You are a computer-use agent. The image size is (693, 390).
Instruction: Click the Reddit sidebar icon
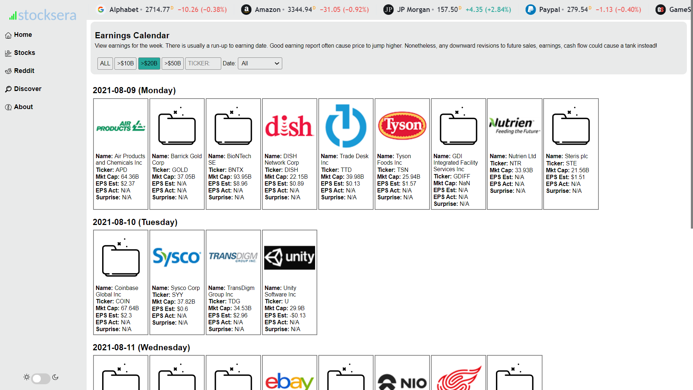point(8,71)
